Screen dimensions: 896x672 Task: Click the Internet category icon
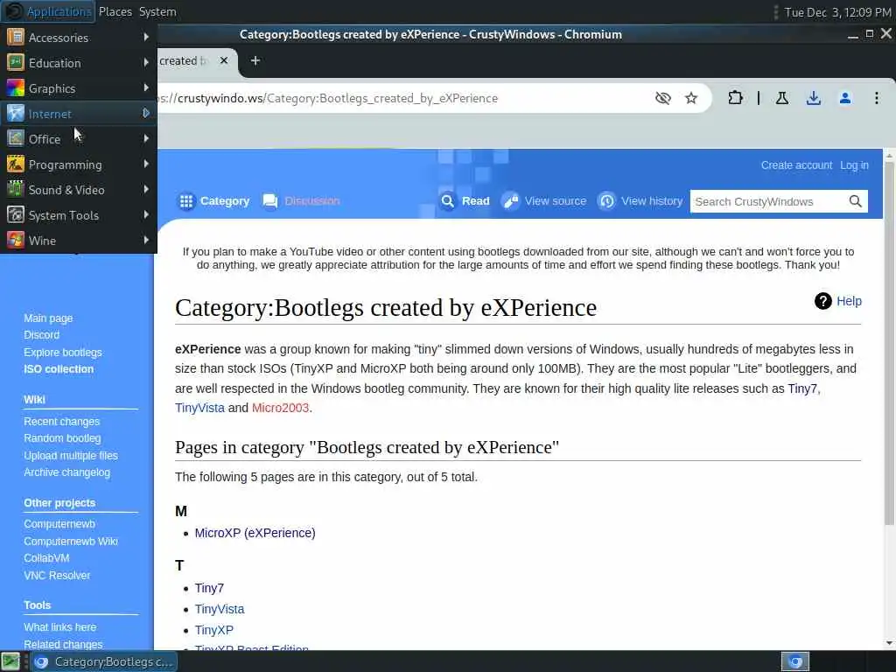tap(16, 113)
